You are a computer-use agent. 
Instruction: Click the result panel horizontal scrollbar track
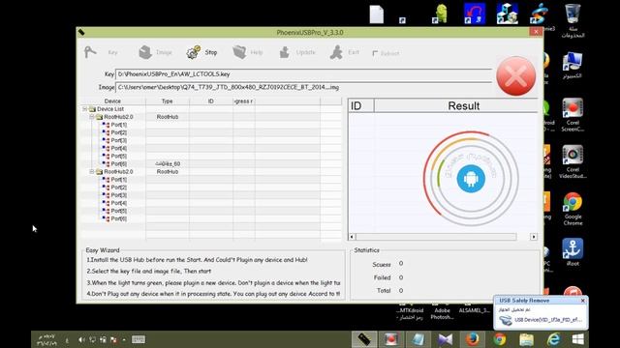point(436,237)
